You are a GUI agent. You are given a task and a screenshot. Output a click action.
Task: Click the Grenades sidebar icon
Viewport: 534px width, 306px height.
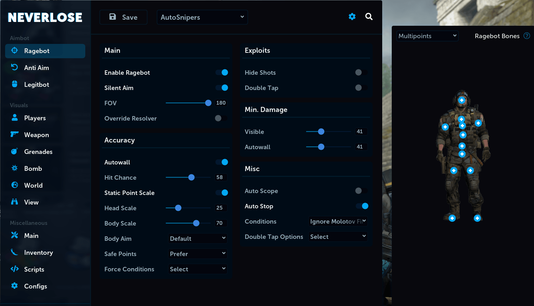click(x=15, y=151)
